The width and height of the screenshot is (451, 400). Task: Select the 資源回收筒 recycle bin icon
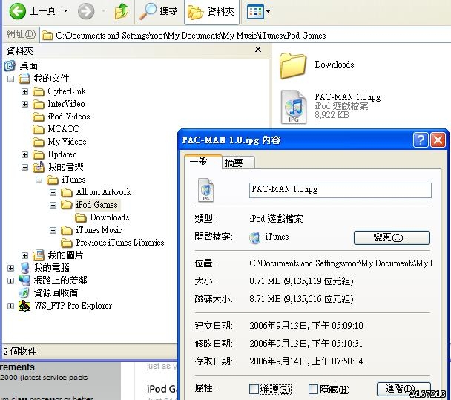pyautogui.click(x=24, y=293)
